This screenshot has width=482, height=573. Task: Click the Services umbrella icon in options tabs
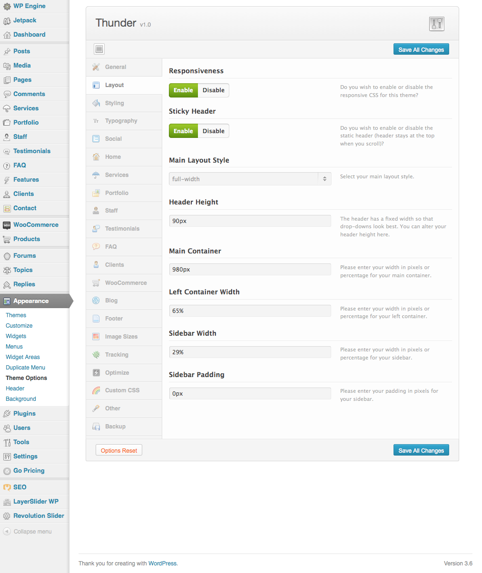[x=96, y=175]
